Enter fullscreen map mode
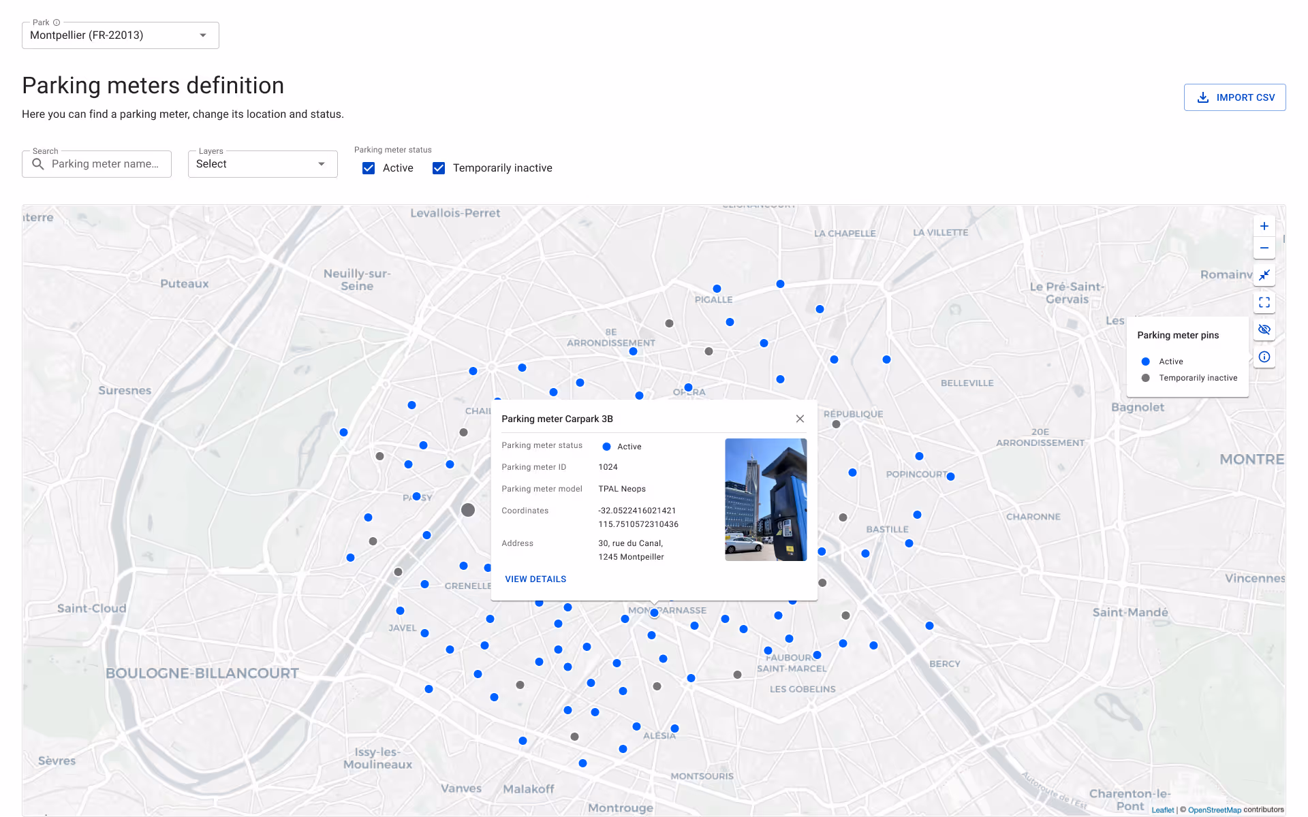This screenshot has width=1308, height=817. click(1264, 302)
